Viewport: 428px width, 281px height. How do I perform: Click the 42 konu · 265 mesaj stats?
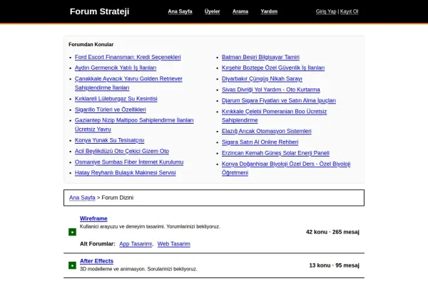(x=332, y=232)
